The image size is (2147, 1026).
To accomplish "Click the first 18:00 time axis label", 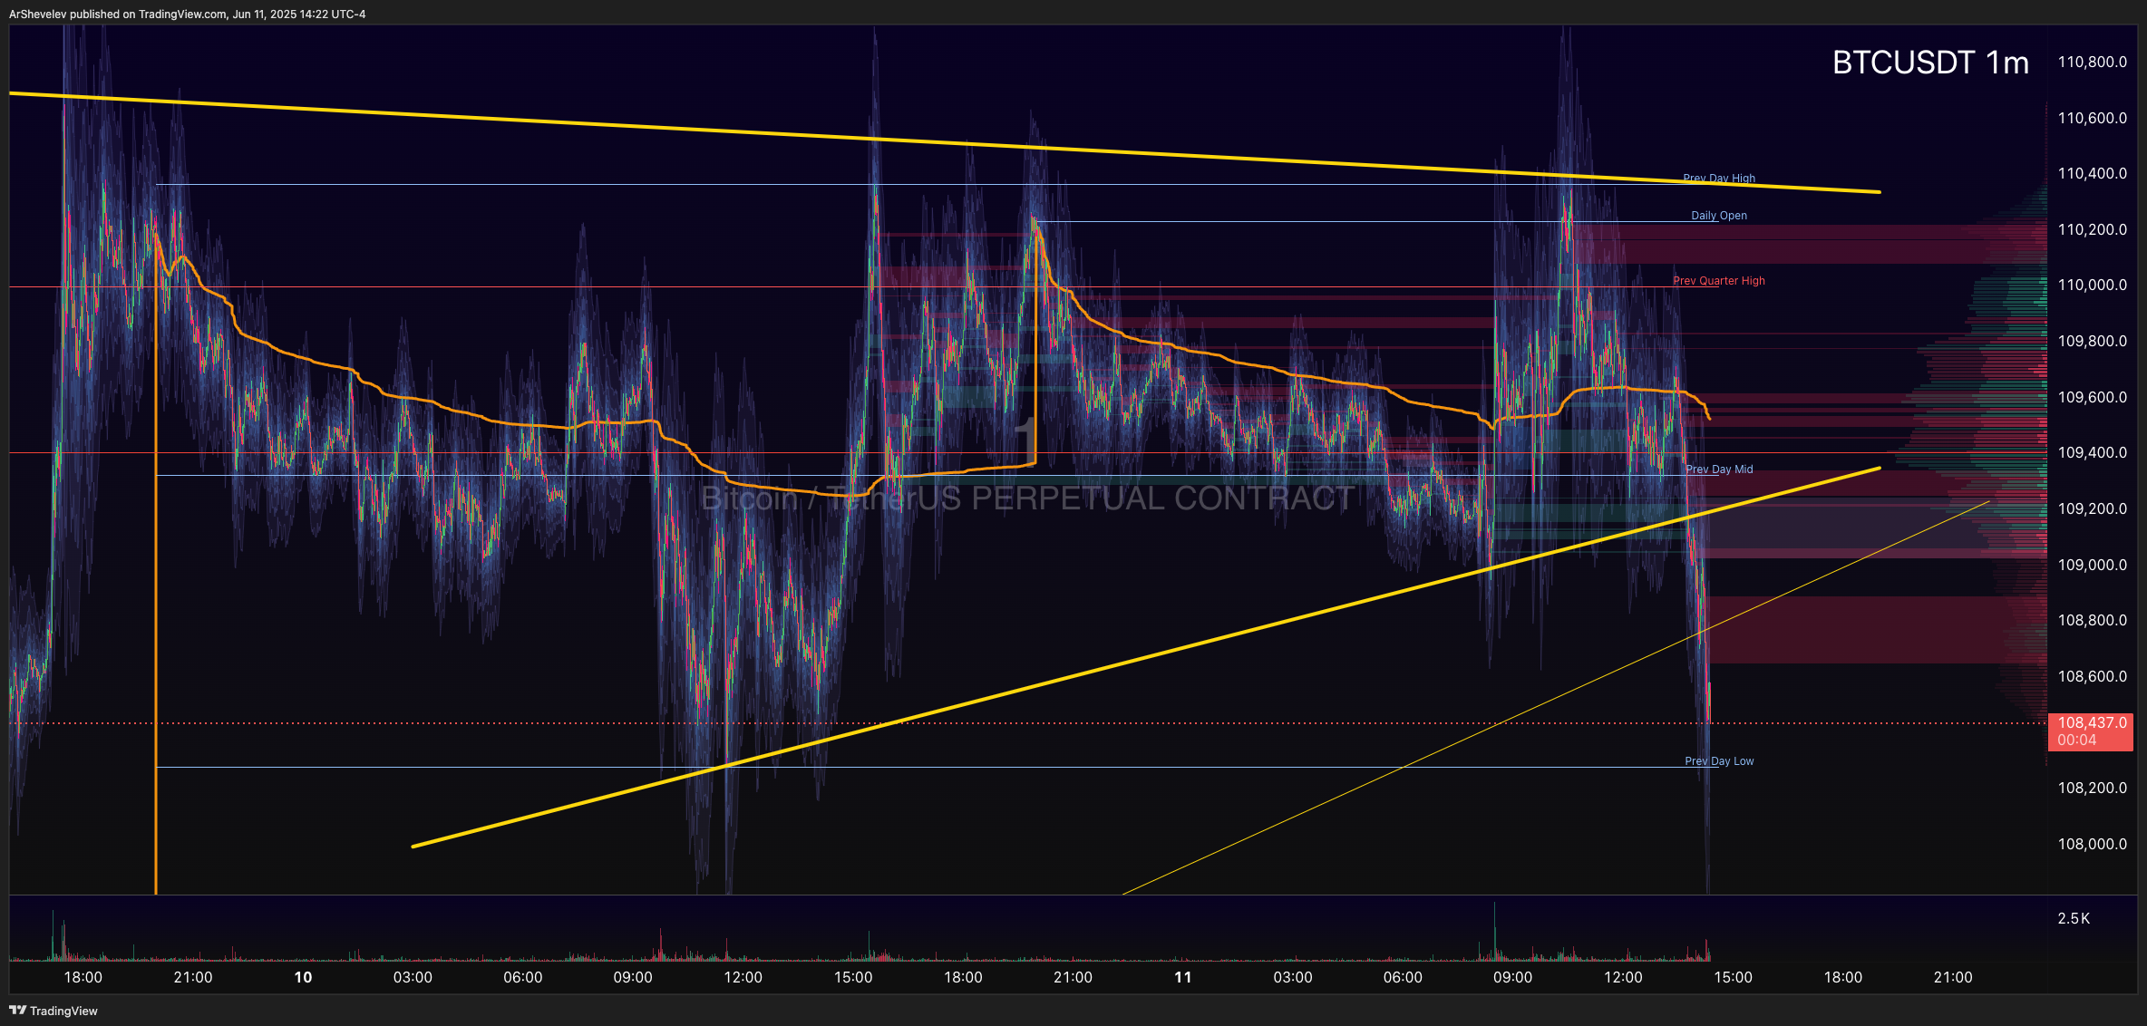I will pyautogui.click(x=83, y=977).
